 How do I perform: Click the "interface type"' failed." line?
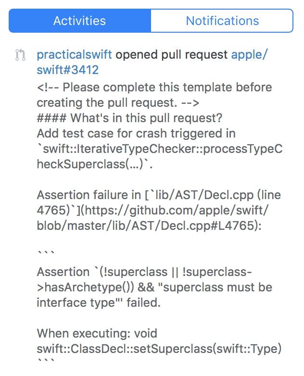[x=99, y=303]
